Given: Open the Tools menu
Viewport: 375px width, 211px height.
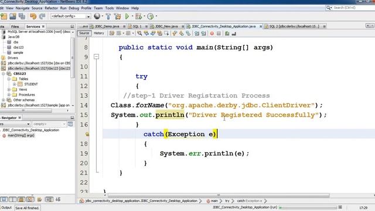Looking at the screenshot, I should [110, 8].
